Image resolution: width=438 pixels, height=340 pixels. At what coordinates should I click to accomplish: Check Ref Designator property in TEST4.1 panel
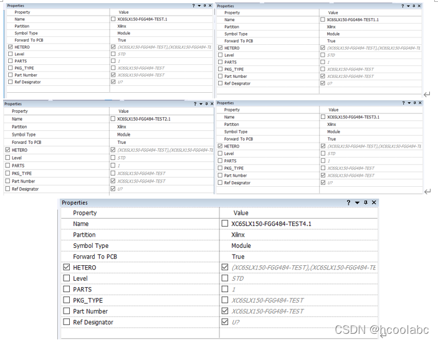(66, 322)
